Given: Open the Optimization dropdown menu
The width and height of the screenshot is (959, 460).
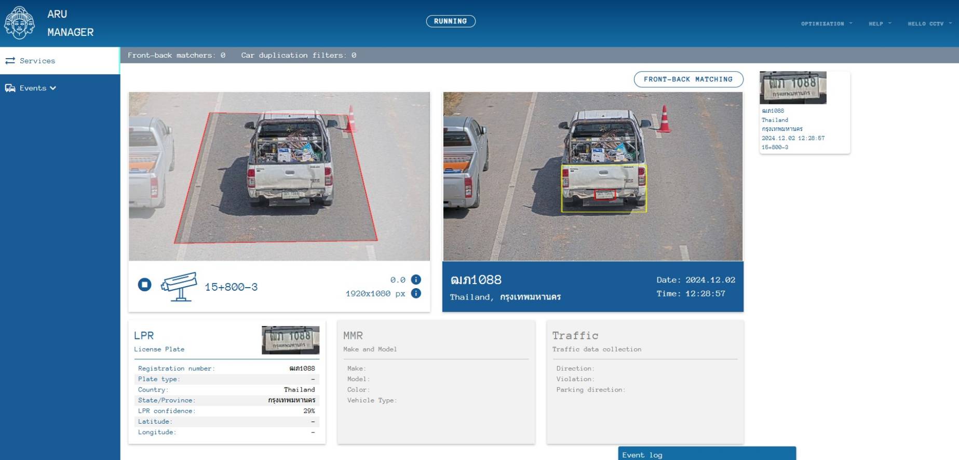Looking at the screenshot, I should [826, 24].
